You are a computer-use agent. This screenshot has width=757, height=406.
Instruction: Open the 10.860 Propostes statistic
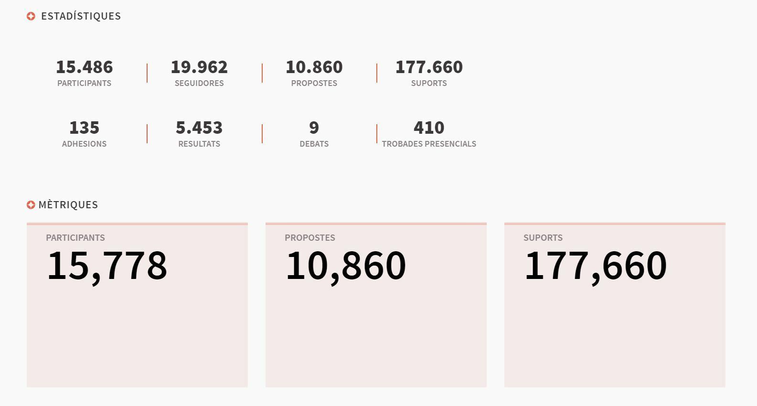point(314,73)
